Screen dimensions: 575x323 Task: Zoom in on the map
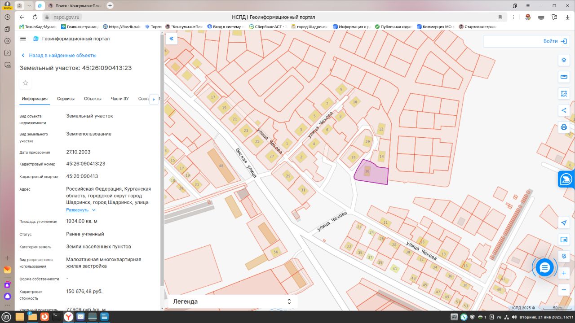pyautogui.click(x=564, y=273)
